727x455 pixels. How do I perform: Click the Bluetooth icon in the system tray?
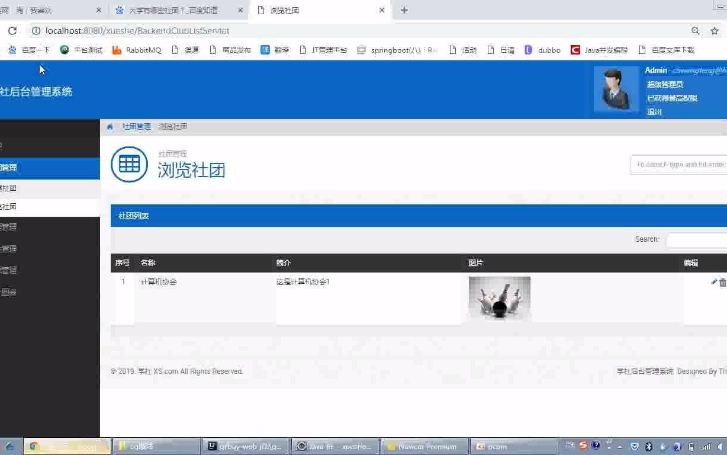pos(648,446)
